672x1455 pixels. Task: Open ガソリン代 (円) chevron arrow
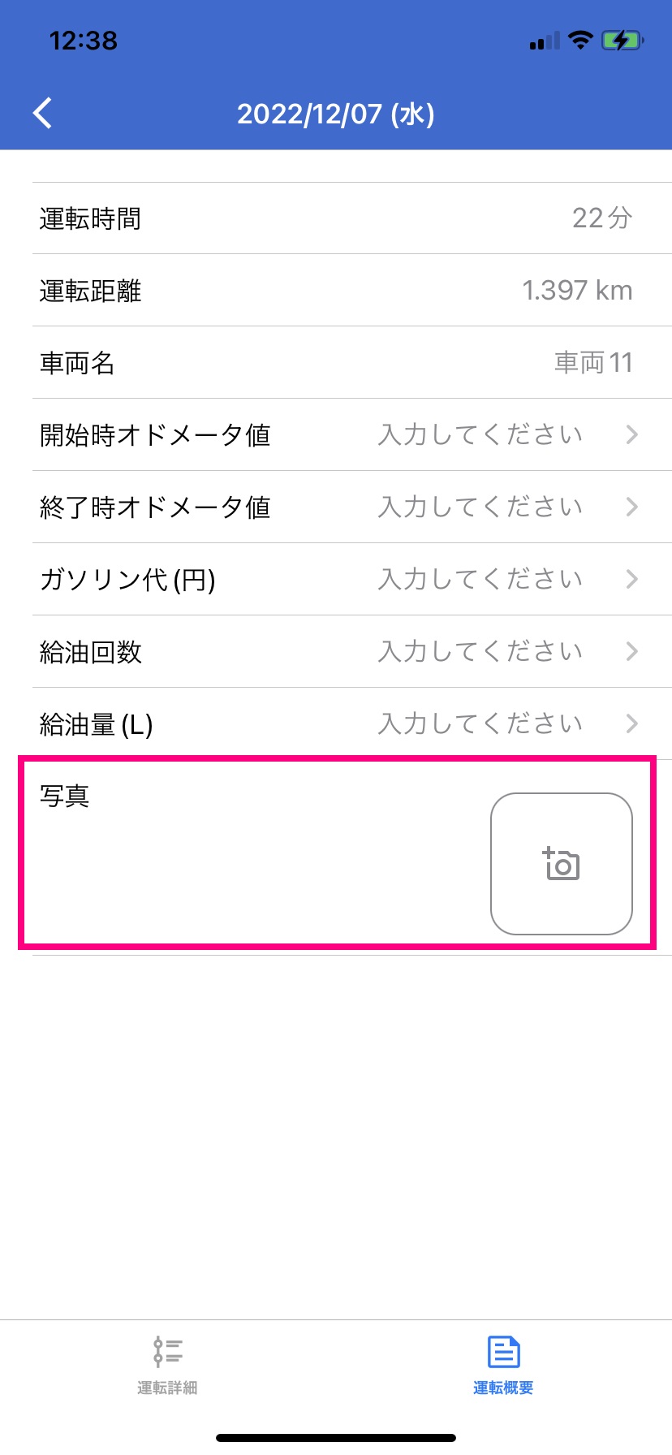coord(632,579)
